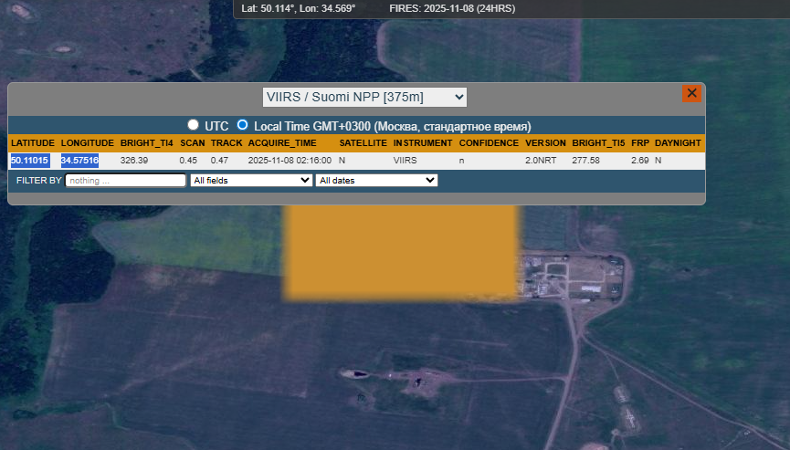Click the highlighted latitude value 50.11015
Screen dimensions: 790x450
click(x=29, y=161)
